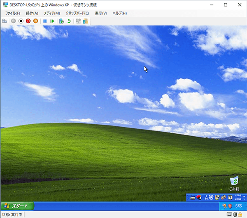Click the VM connection title bar icon
Screen dimensions: 247x218
pyautogui.click(x=5, y=5)
